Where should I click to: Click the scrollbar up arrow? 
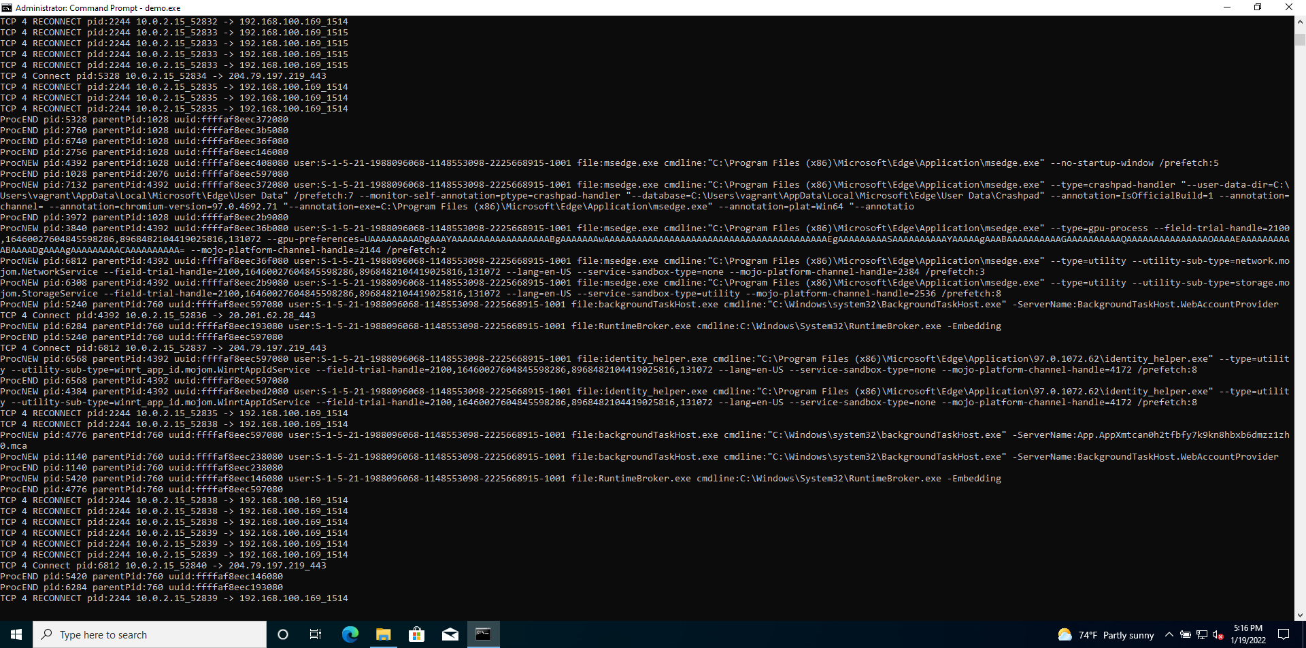tap(1299, 21)
